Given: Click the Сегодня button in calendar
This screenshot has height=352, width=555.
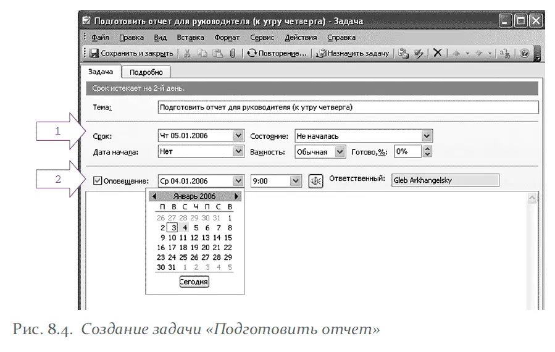Looking at the screenshot, I should 194,282.
